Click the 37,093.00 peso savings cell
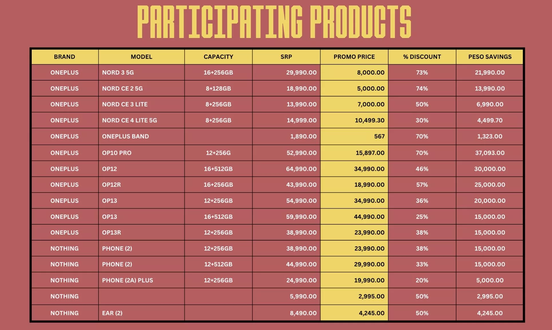This screenshot has height=330, width=552. click(490, 153)
